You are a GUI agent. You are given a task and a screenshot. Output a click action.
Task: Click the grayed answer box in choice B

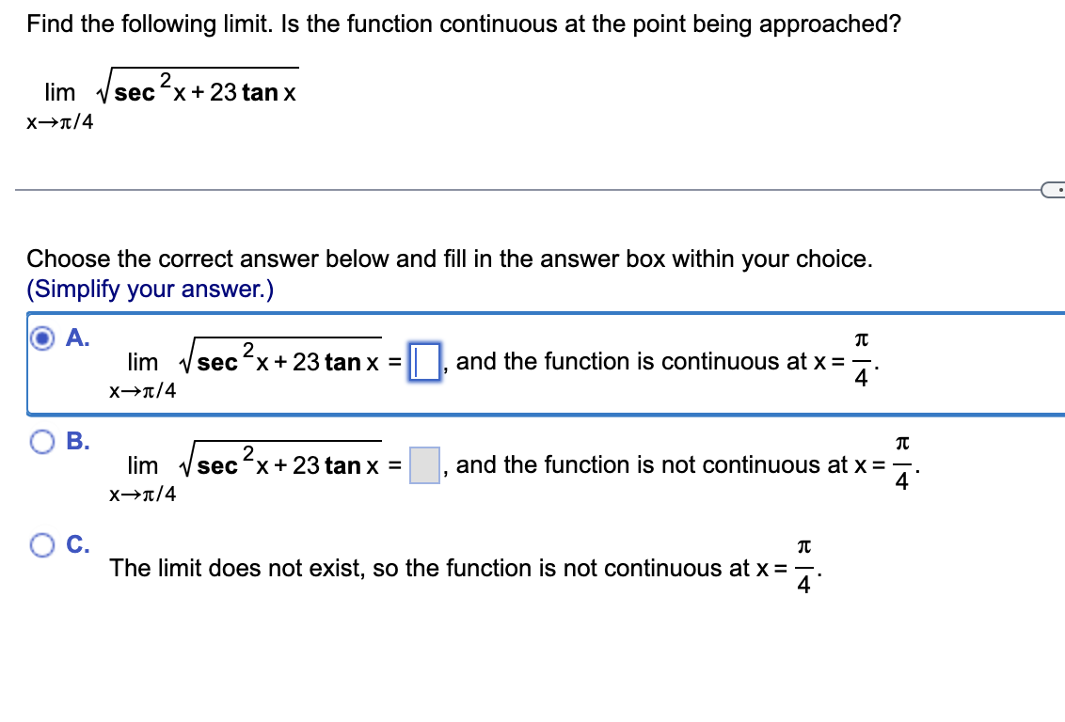(x=422, y=464)
